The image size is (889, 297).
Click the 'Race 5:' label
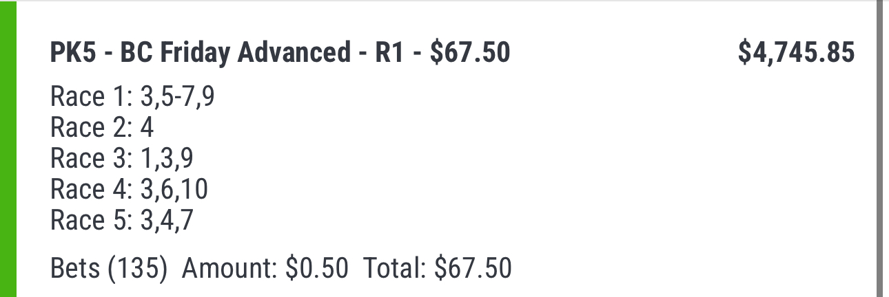point(92,220)
